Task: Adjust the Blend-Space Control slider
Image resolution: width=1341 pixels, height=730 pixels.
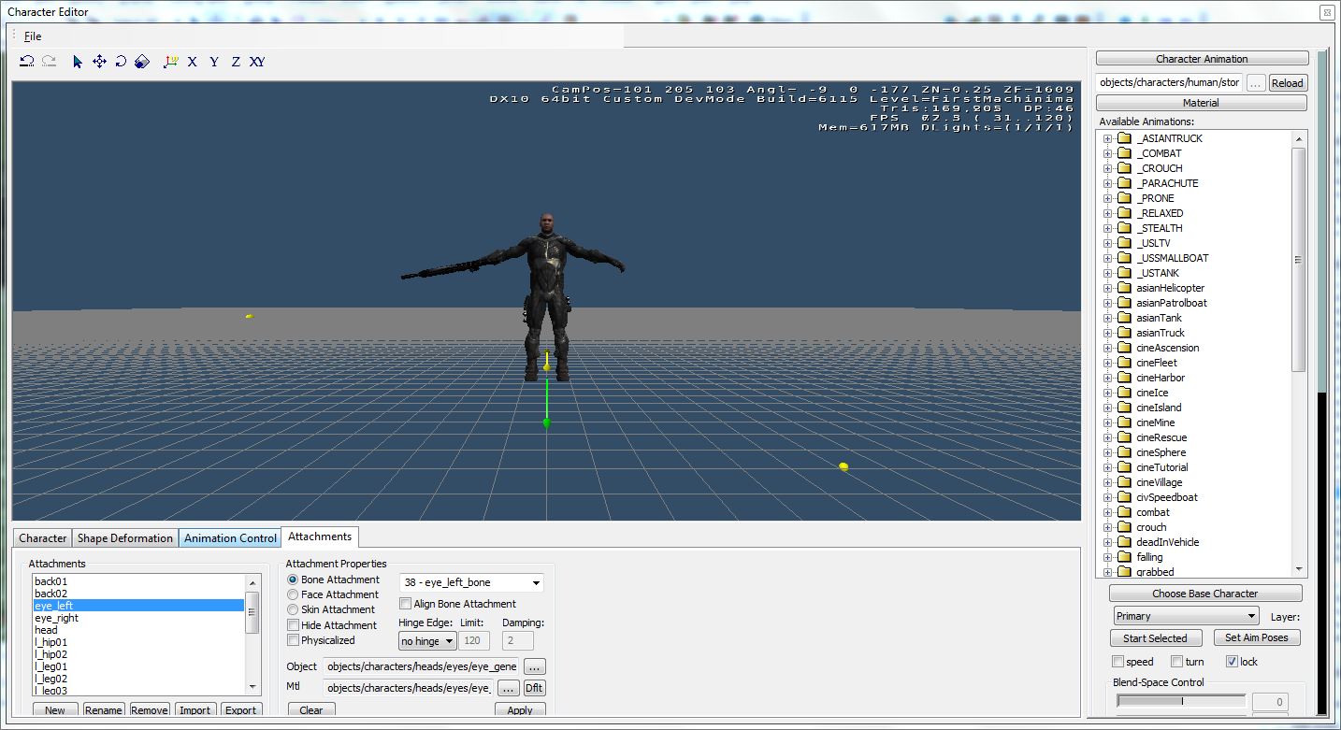Action: (1180, 698)
